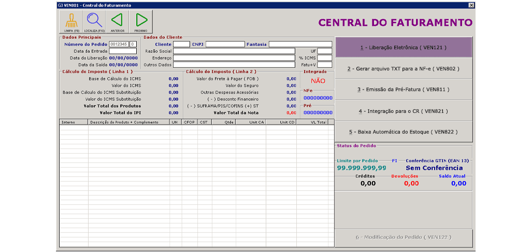Click the Créditos value 0,00
Image resolution: width=531 pixels, height=252 pixels.
(368, 184)
